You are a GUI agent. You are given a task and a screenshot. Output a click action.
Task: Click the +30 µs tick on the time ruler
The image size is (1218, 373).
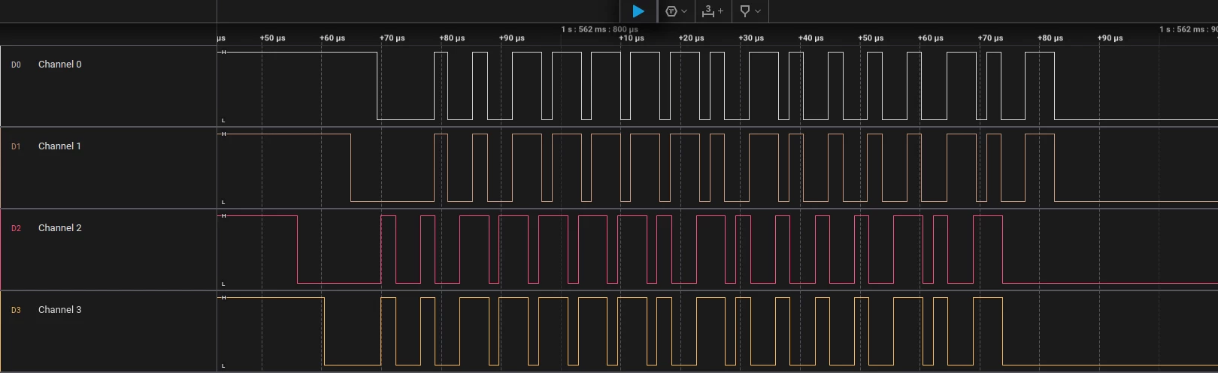[x=751, y=38]
